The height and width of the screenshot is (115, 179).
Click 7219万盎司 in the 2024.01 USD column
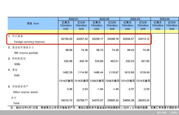(x=66, y=81)
